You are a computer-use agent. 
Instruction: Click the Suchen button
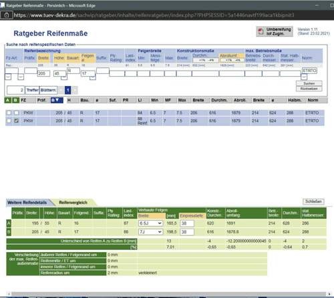click(x=309, y=83)
